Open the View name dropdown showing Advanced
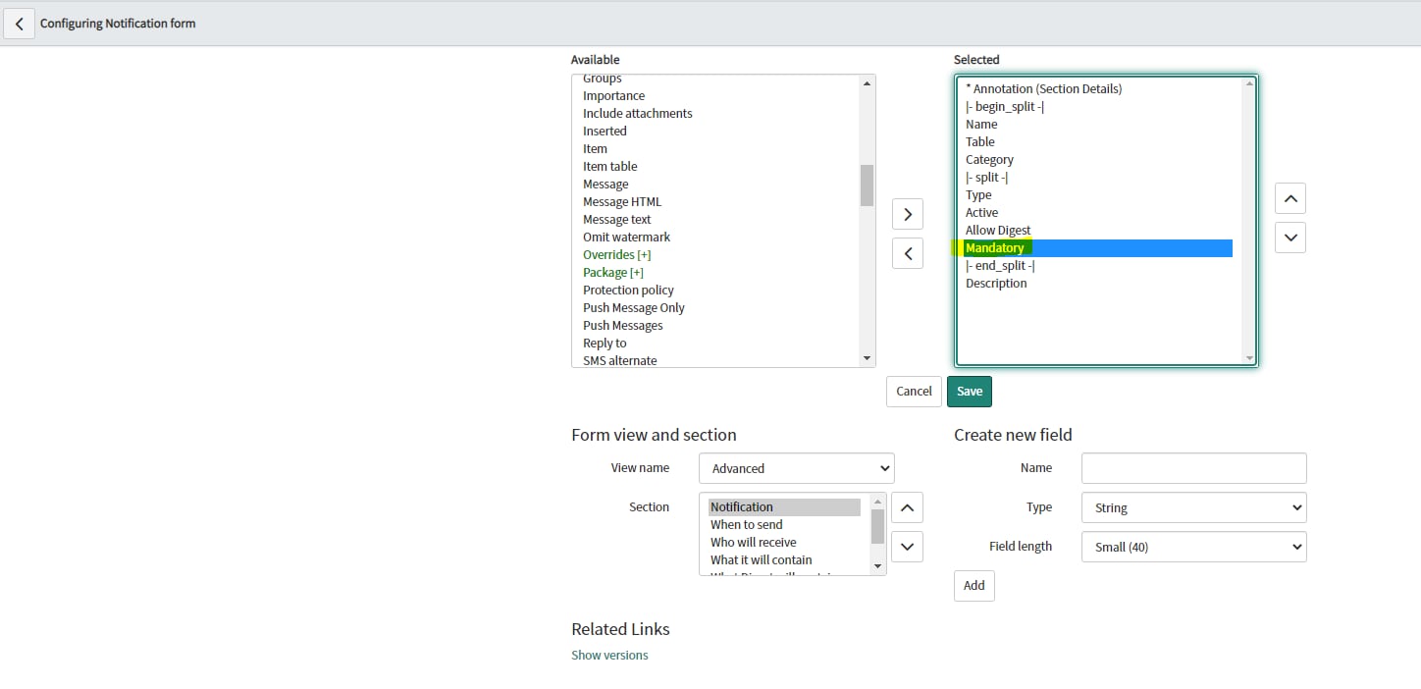 click(795, 468)
